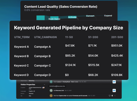Expand the Capterra Ads visit row arrow
The width and height of the screenshot is (137, 101).
(x=115, y=96)
